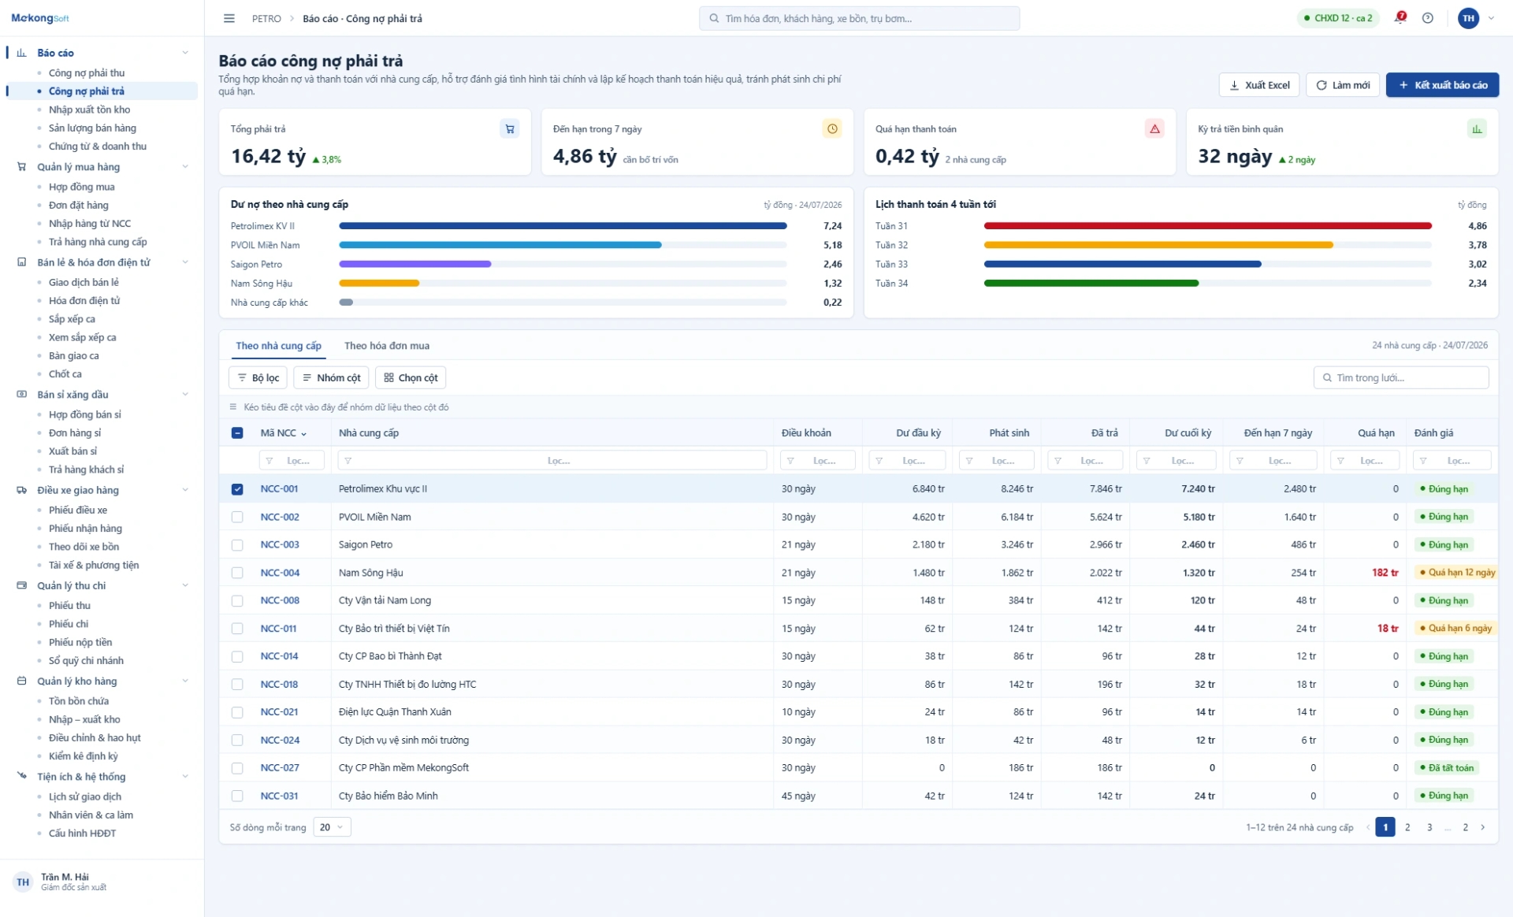The image size is (1513, 917).
Task: Click the Bán sỉ xăng dầu icon
Action: [x=22, y=395]
